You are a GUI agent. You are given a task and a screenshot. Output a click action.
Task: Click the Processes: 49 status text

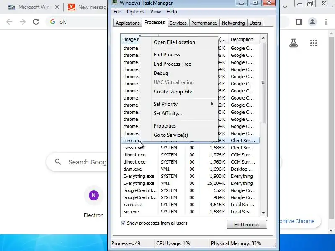click(x=126, y=243)
